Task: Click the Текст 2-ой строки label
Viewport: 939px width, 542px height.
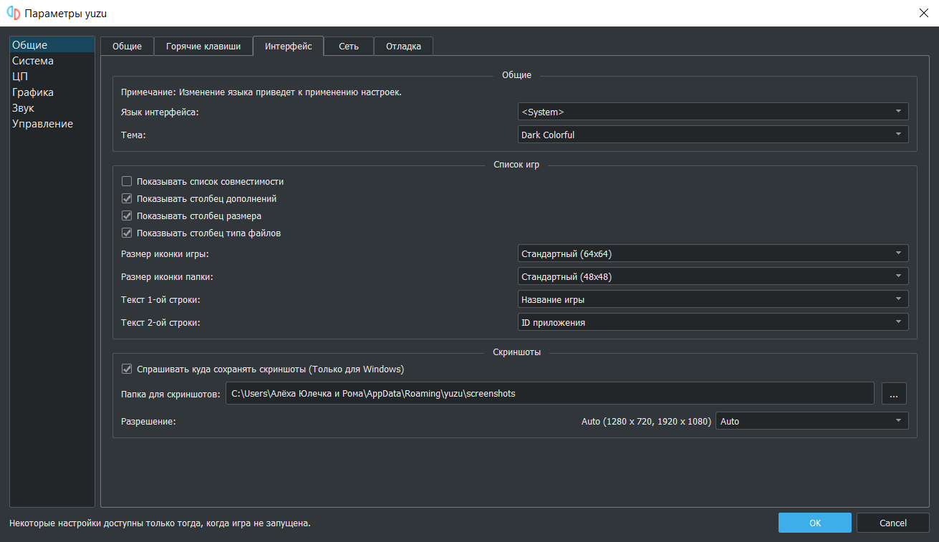Action: (160, 322)
